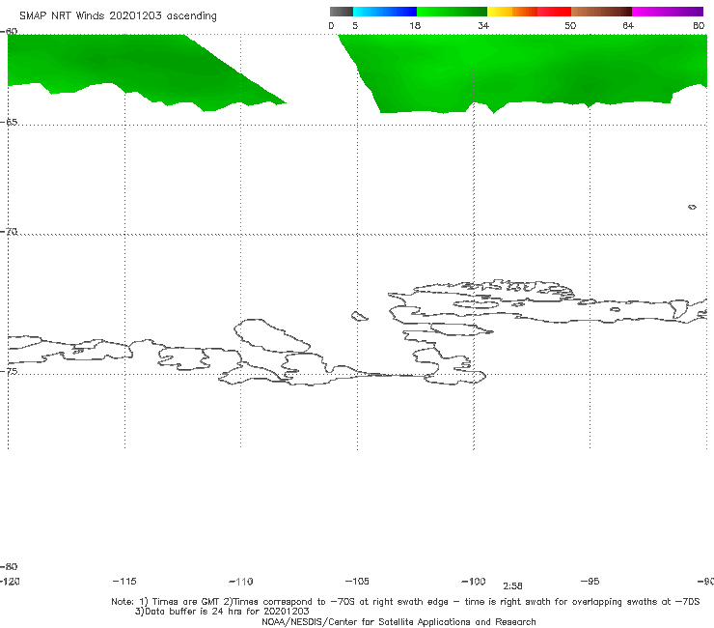Click the note line about times being GMT
This screenshot has width=714, height=628.
pyautogui.click(x=405, y=602)
